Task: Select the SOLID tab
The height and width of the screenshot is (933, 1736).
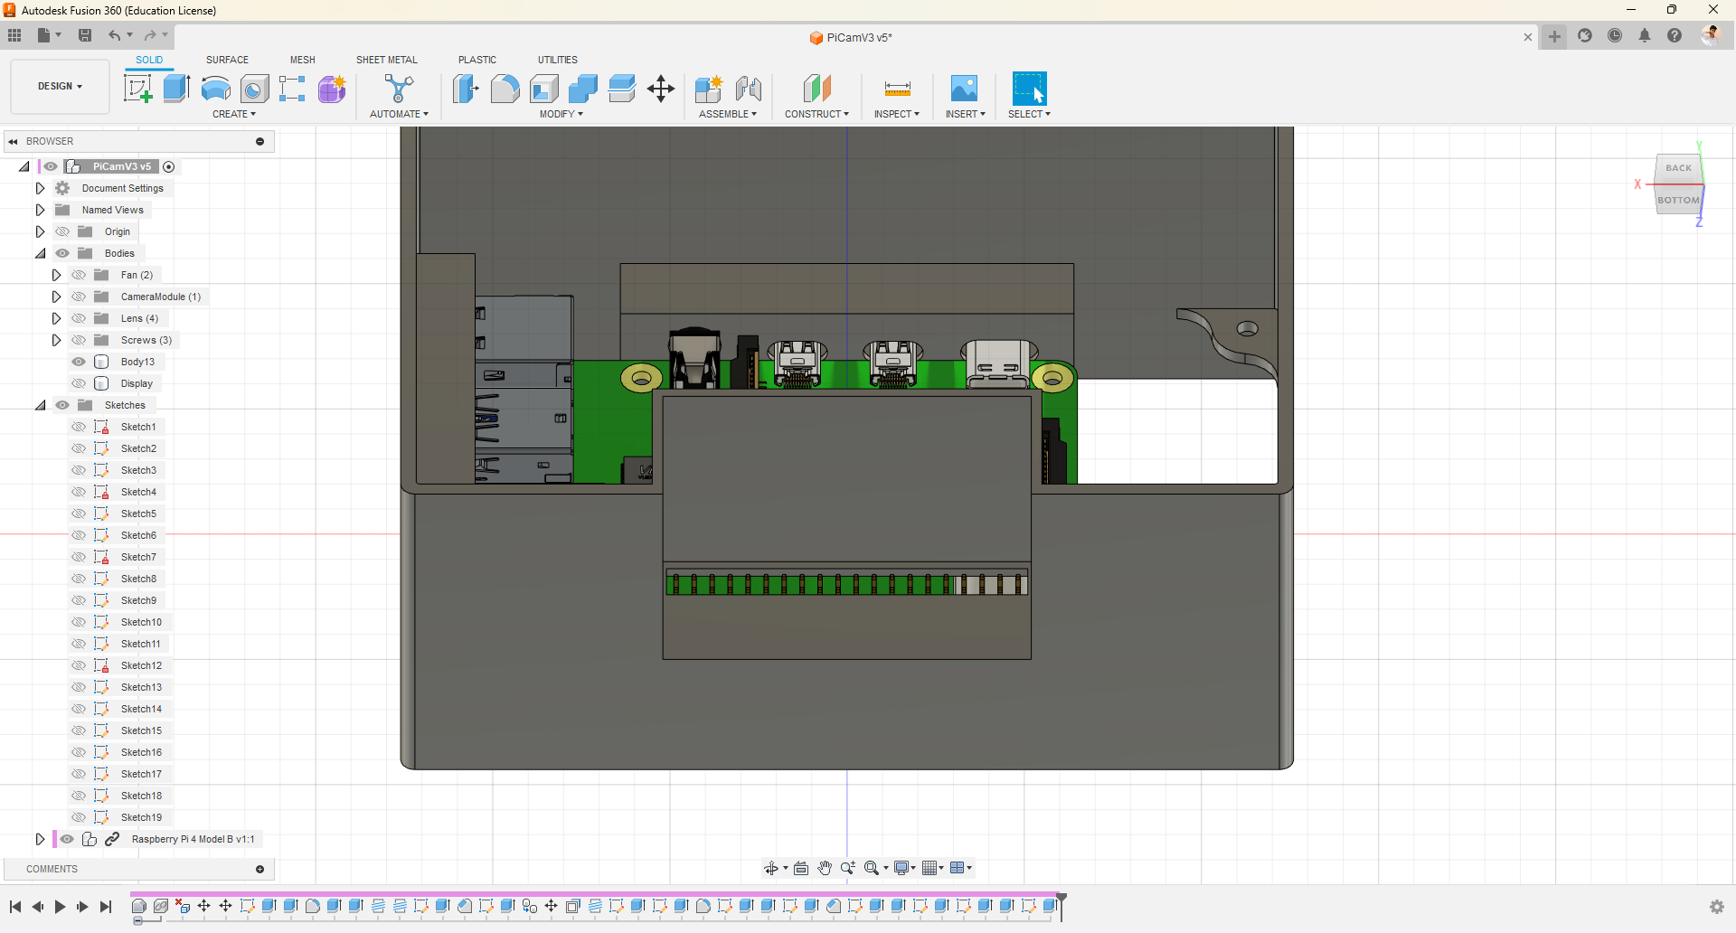Action: pyautogui.click(x=149, y=60)
